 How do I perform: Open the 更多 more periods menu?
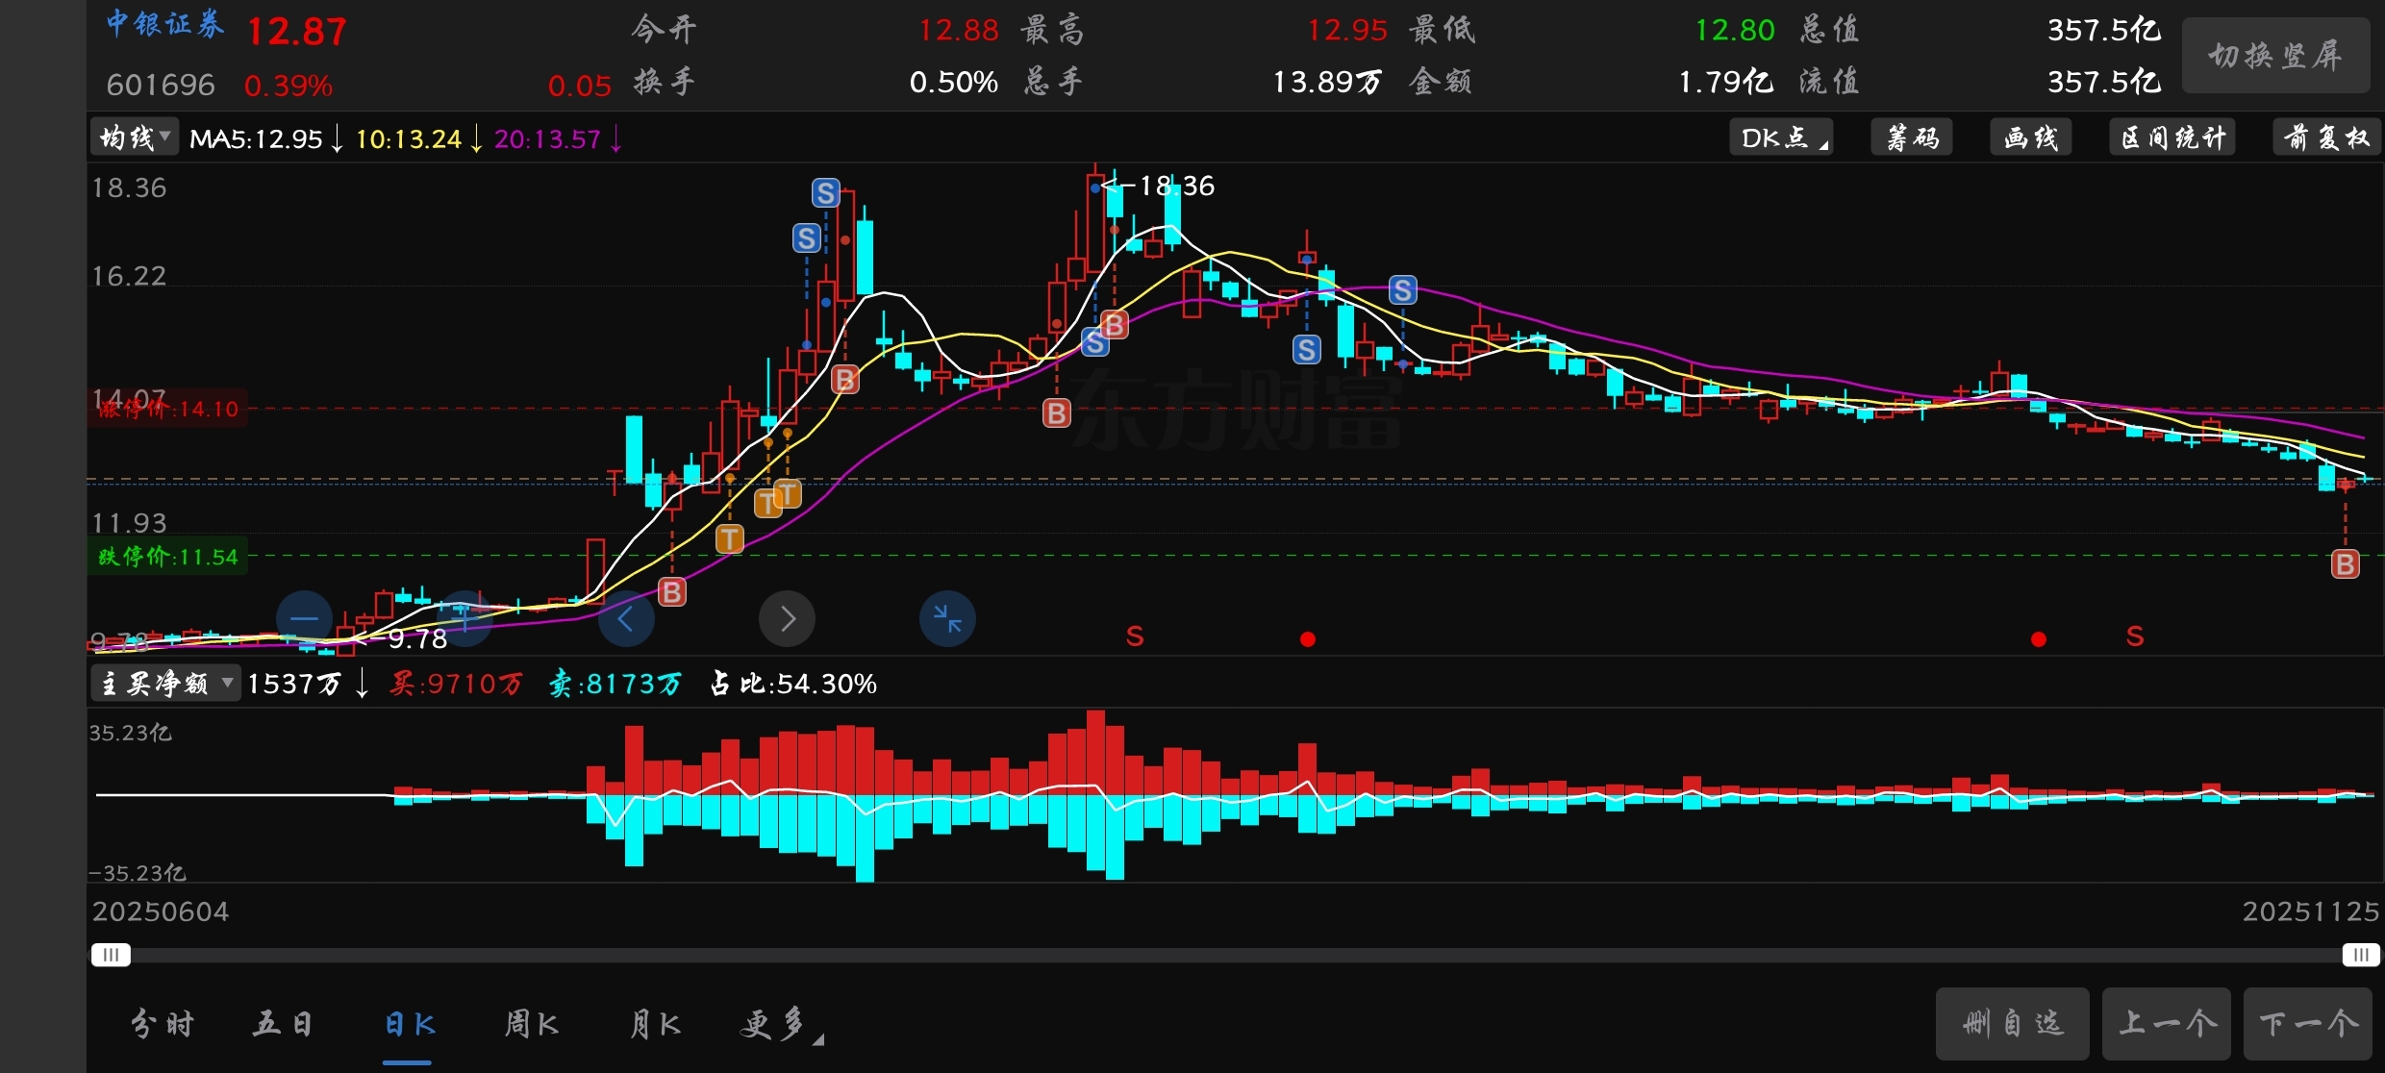[x=779, y=1024]
